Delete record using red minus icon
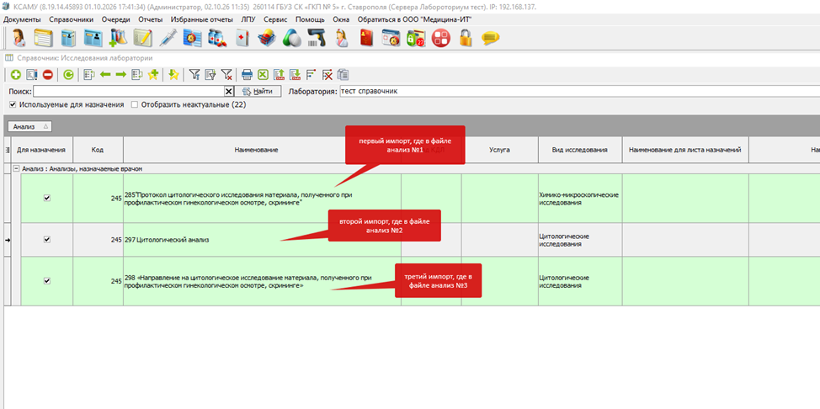820x409 pixels. tap(48, 75)
